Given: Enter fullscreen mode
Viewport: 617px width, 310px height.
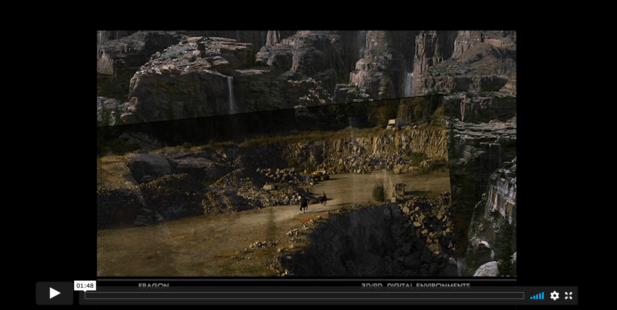Looking at the screenshot, I should pyautogui.click(x=568, y=296).
